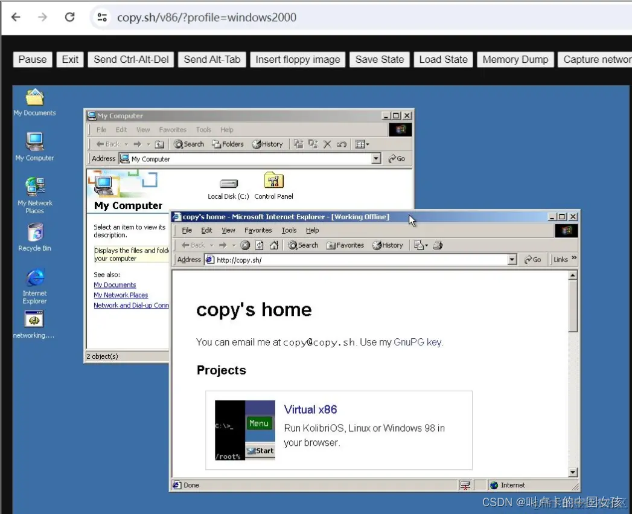
Task: Click Send Alt-Tab button
Action: 212,59
